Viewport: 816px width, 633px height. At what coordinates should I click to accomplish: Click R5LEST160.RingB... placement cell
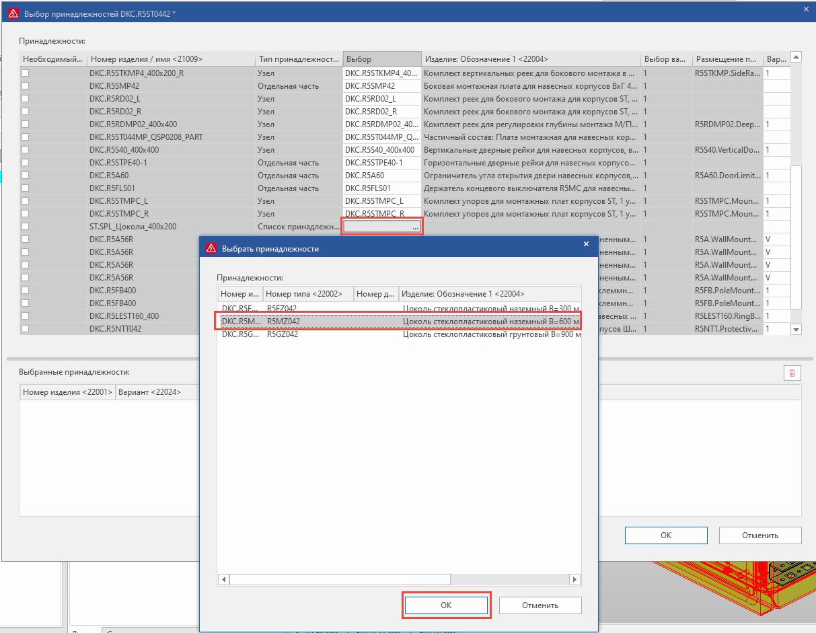[x=728, y=315]
